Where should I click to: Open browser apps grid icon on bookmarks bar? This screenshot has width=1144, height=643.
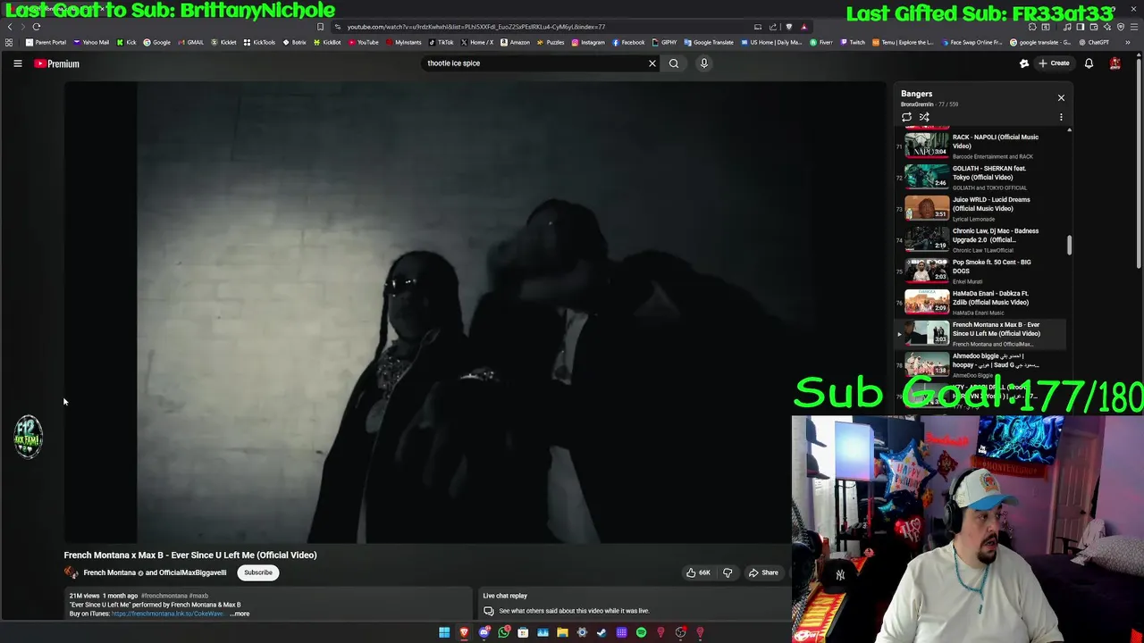tap(9, 42)
